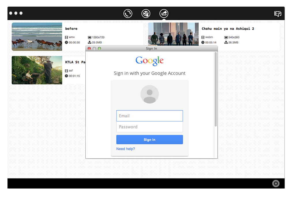The height and width of the screenshot is (197, 294).
Task: Click the 1280x720 resolution value
Action: pos(98,37)
